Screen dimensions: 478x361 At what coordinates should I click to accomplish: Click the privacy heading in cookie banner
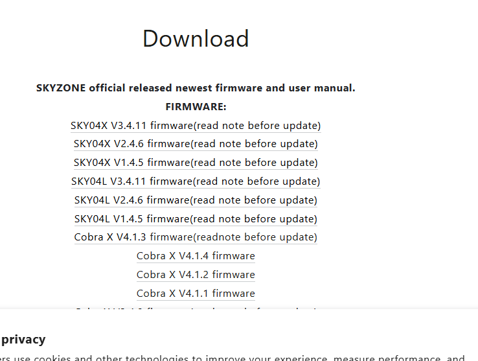tap(23, 340)
